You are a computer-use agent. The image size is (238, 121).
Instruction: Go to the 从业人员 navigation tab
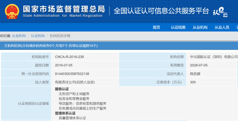click(222, 27)
